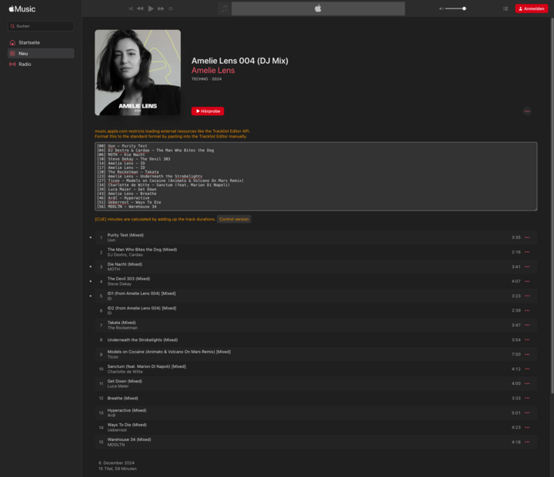554x477 pixels.
Task: Toggle repeat mode
Action: click(x=171, y=8)
